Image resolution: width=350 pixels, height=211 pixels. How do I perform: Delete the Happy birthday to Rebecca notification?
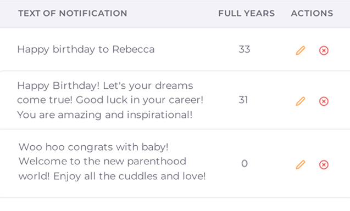(324, 50)
